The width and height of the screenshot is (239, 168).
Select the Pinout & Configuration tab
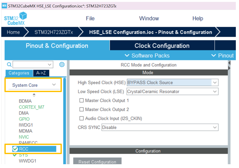(57, 46)
